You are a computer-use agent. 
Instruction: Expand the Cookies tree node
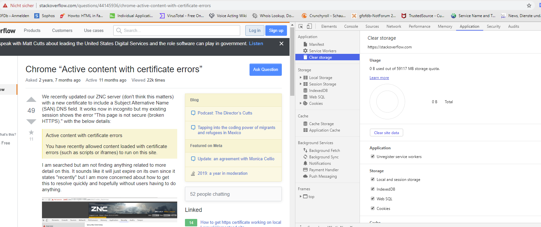point(301,103)
